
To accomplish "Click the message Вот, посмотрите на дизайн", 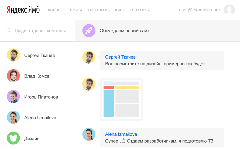I will point(155,64).
